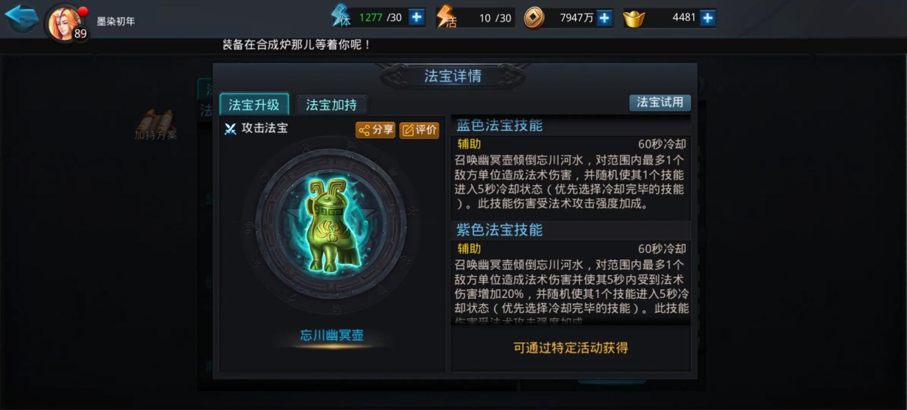Tap the copper coin currency icon
This screenshot has width=907, height=410.
click(x=534, y=18)
